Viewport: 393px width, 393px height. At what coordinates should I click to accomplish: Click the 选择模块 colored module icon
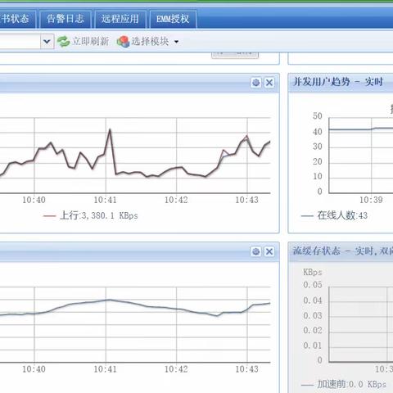123,42
